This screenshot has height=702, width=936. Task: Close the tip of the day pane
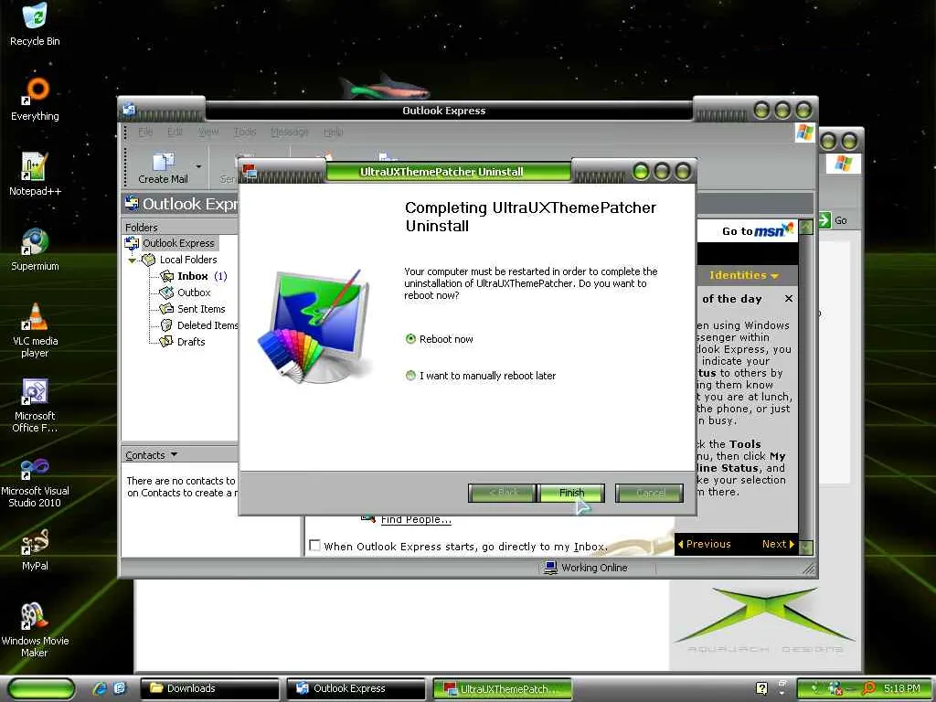789,299
